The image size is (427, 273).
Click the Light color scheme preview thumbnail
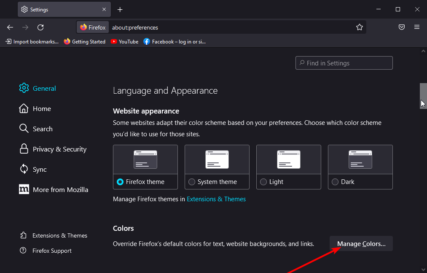click(x=289, y=159)
